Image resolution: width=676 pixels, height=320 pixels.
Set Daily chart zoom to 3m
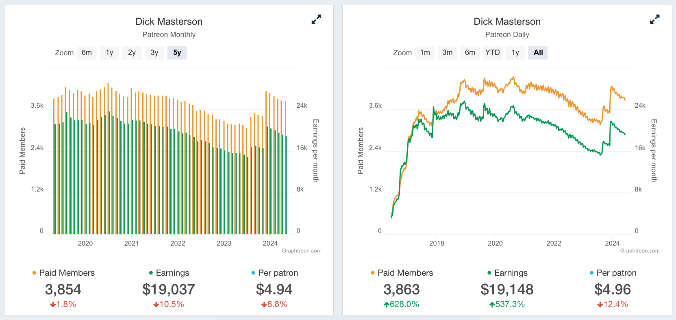(x=448, y=52)
